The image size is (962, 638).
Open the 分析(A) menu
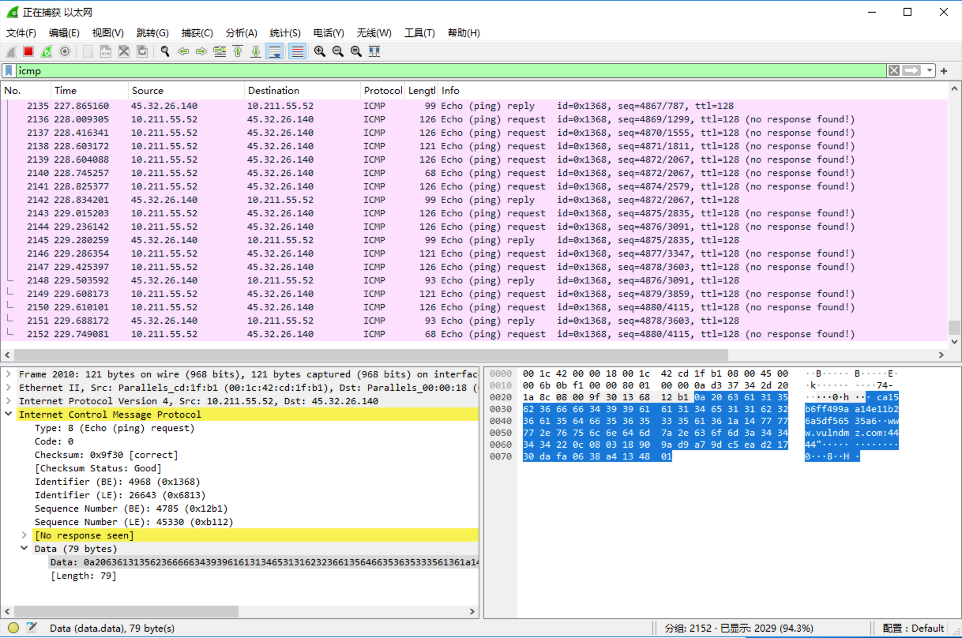point(241,33)
